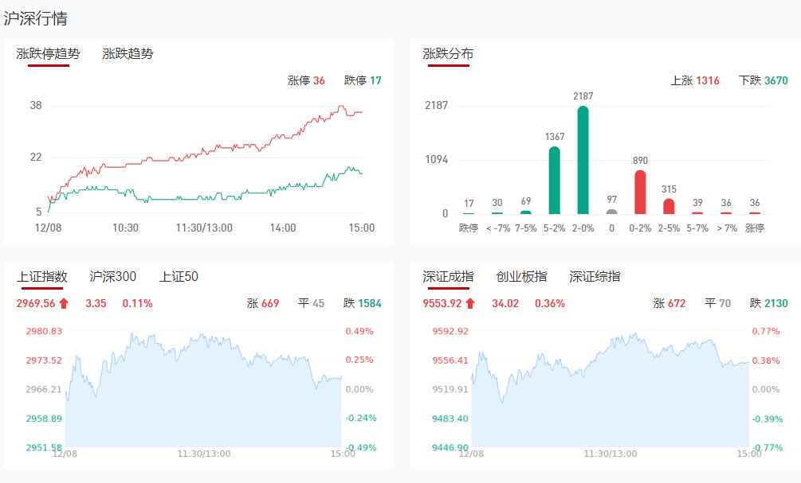Image resolution: width=801 pixels, height=483 pixels.
Task: Select the 涨跌停趋势 tab
Action: click(x=49, y=54)
